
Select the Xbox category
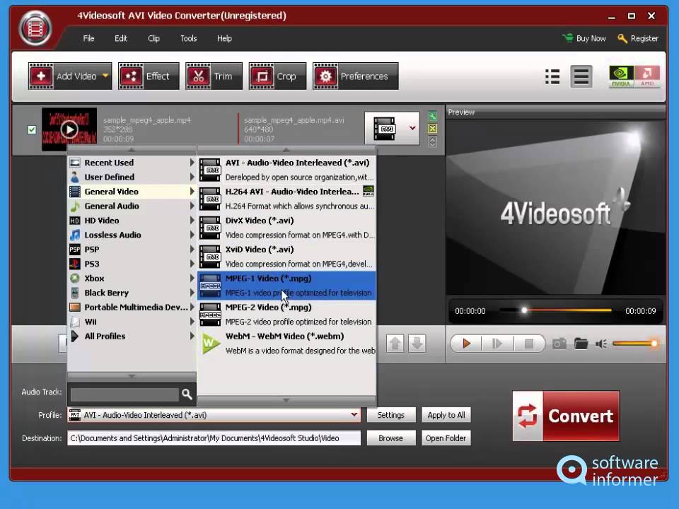[x=132, y=279]
